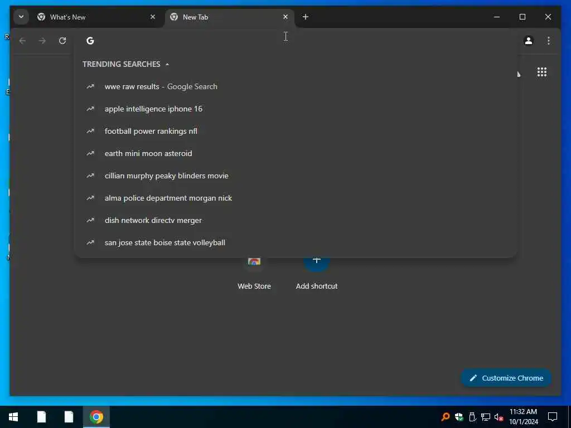The height and width of the screenshot is (428, 571).
Task: Open Customize Chrome panel
Action: click(506, 378)
